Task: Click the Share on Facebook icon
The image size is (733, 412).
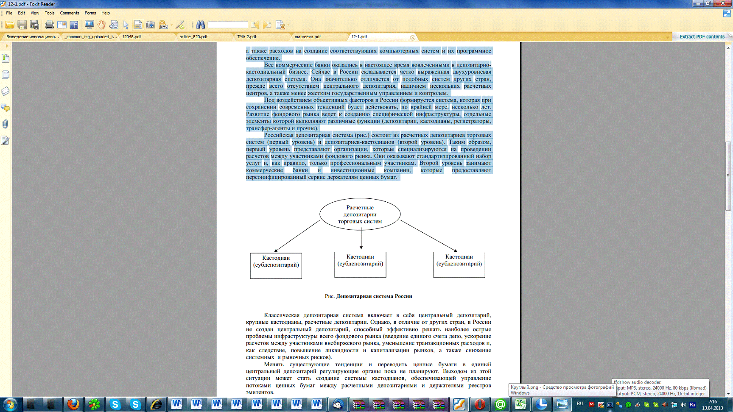Action: click(x=74, y=25)
